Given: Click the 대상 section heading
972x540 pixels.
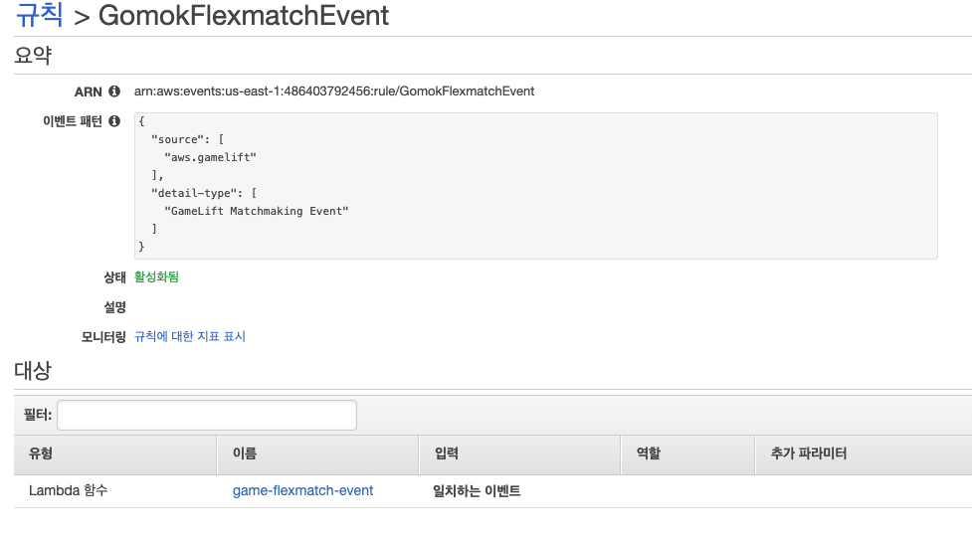Looking at the screenshot, I should (x=33, y=370).
